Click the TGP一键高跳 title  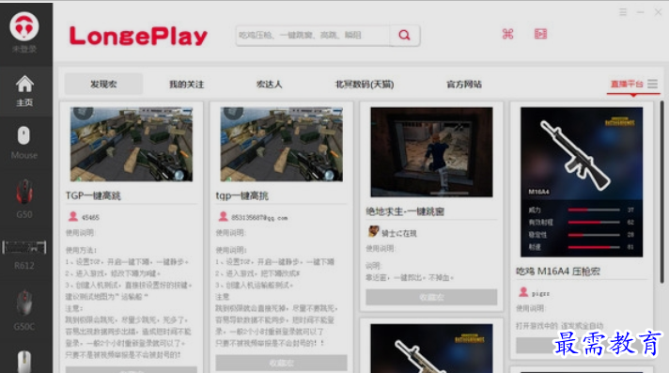pyautogui.click(x=93, y=195)
